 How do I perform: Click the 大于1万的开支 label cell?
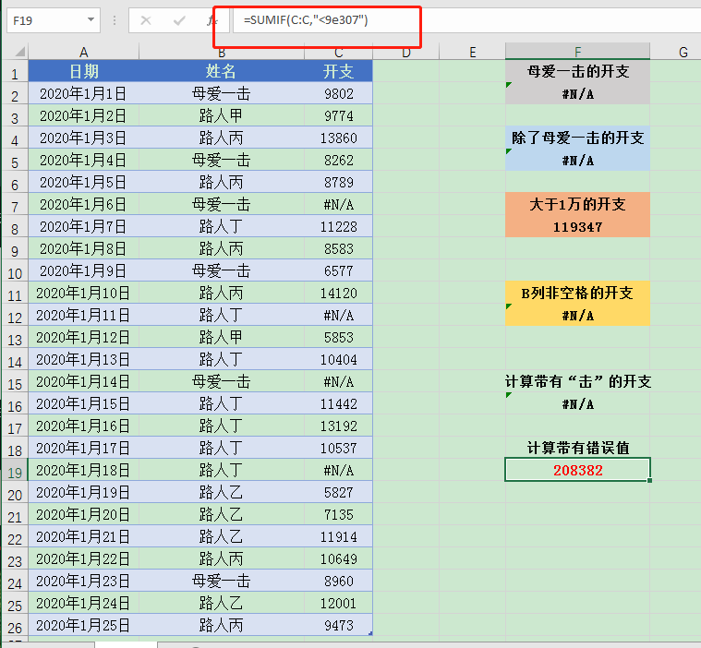coord(577,204)
